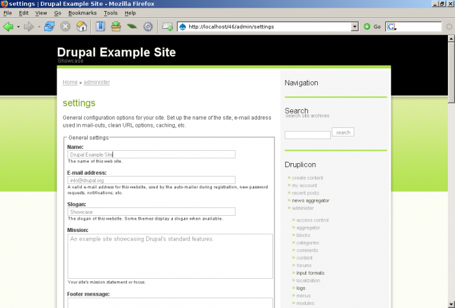Open the forums admin link
The image size is (455, 308).
coord(304,265)
